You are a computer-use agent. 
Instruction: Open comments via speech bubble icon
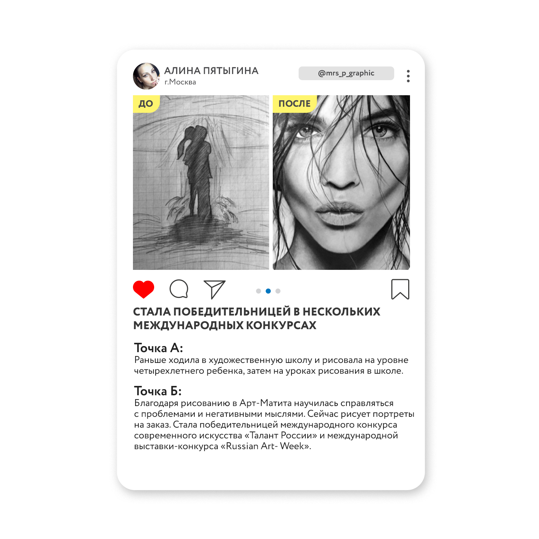pyautogui.click(x=179, y=289)
